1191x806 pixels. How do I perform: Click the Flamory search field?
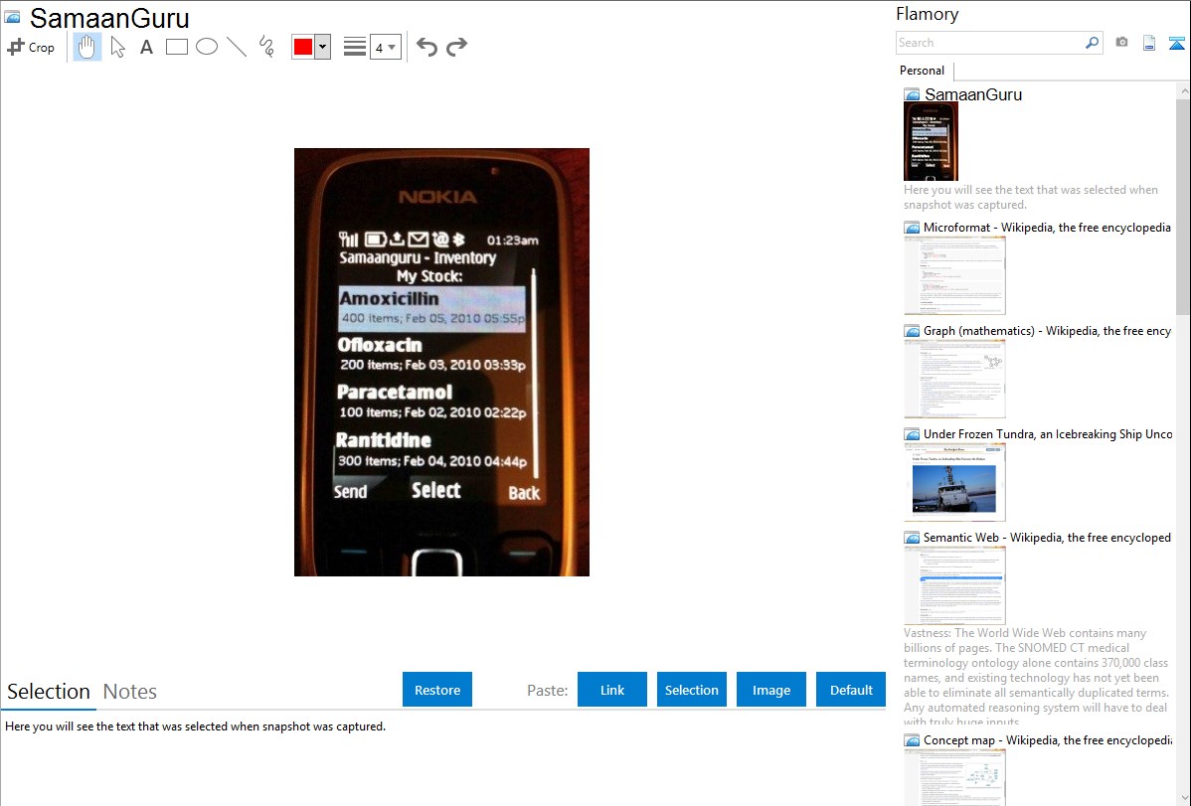(989, 43)
